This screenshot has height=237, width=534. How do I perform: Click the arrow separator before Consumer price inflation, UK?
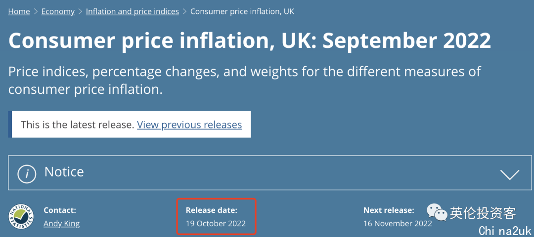184,11
